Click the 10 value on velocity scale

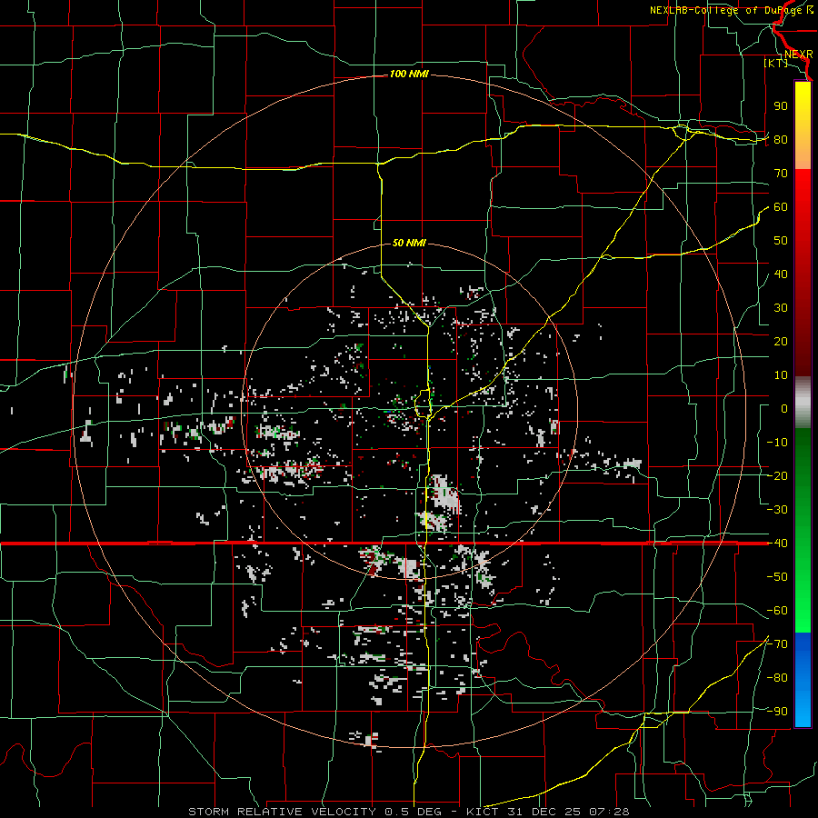[x=781, y=375]
